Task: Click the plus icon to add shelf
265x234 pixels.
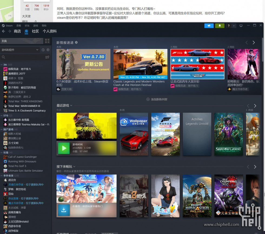Action: point(148,99)
